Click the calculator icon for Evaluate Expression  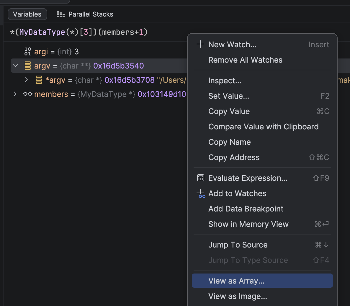point(200,178)
